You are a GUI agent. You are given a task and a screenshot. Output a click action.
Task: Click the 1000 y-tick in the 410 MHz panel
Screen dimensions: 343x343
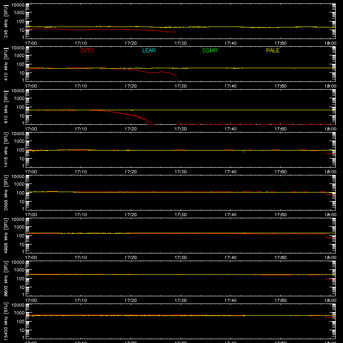coord(19,55)
